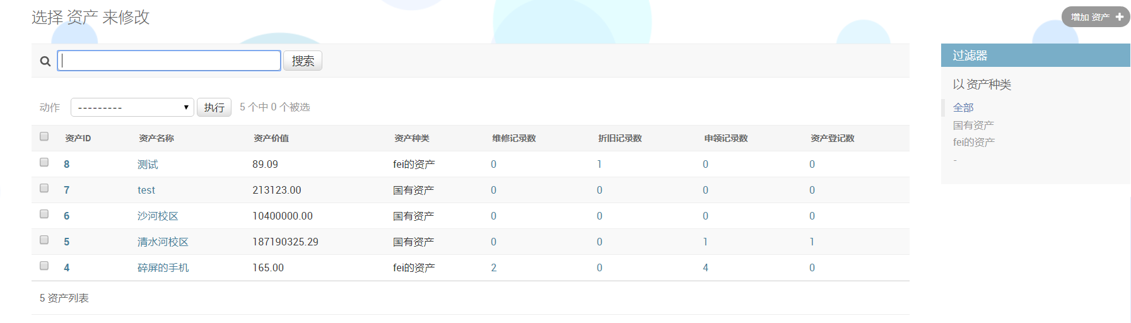Check the box for asset ID 4

tap(44, 266)
